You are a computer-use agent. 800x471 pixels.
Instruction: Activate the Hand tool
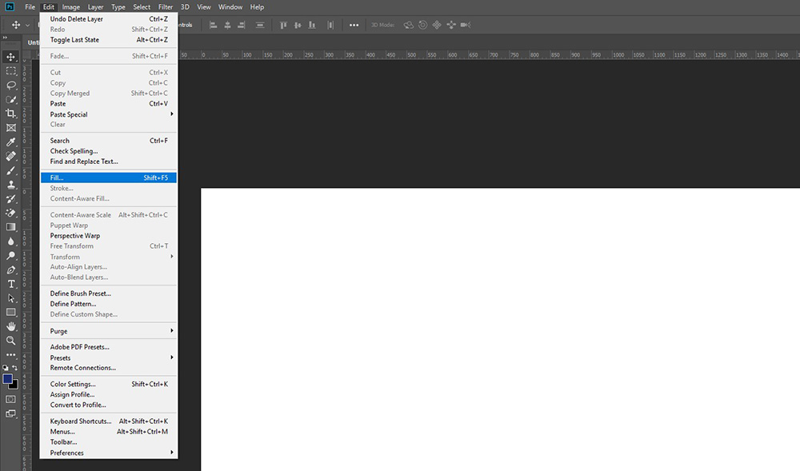pyautogui.click(x=11, y=326)
